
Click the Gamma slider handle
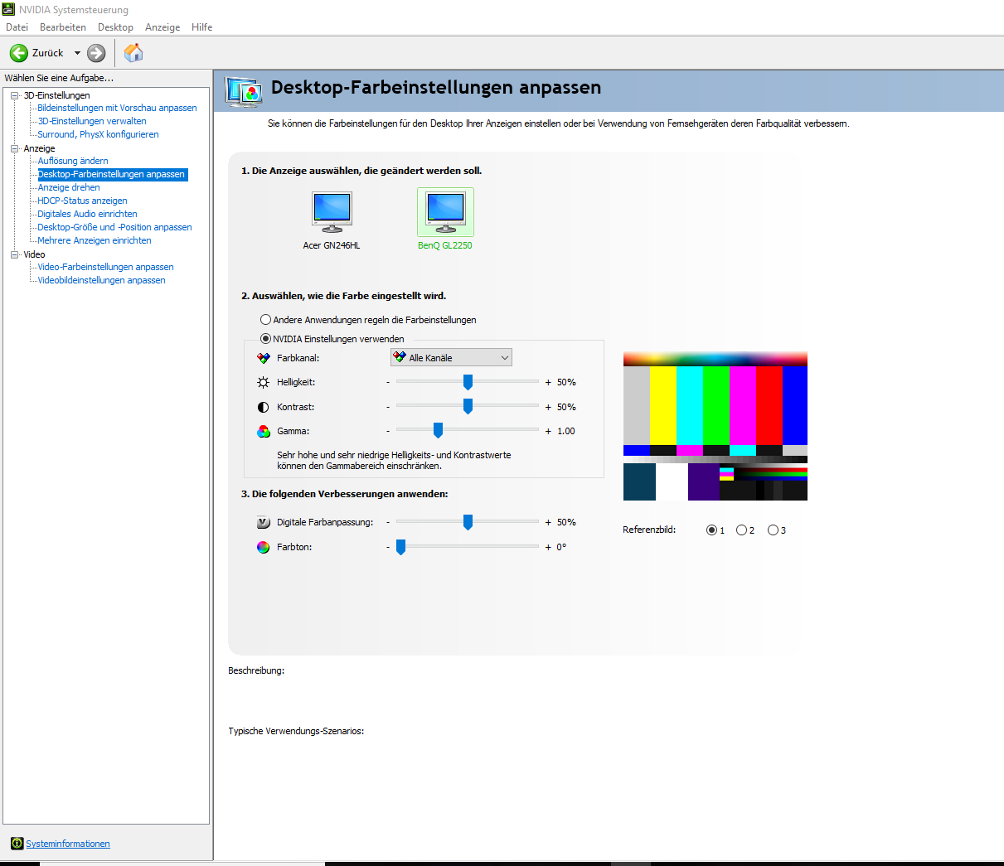click(x=438, y=431)
